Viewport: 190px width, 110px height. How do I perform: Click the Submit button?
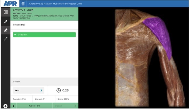[x=59, y=106]
